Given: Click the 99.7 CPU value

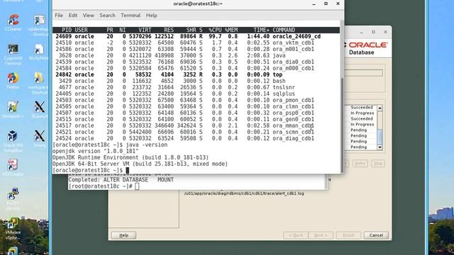Looking at the screenshot, I should [x=215, y=36].
